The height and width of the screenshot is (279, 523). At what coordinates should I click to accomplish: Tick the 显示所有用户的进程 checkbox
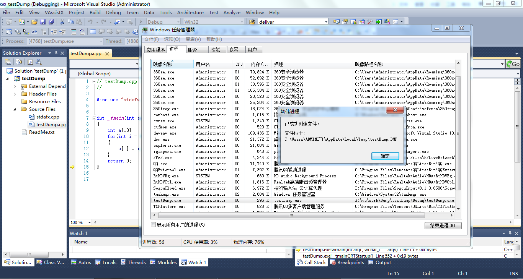(154, 225)
